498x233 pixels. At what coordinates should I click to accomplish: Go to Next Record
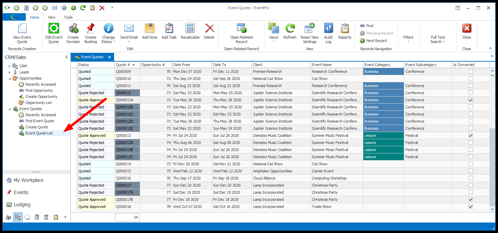[373, 41]
